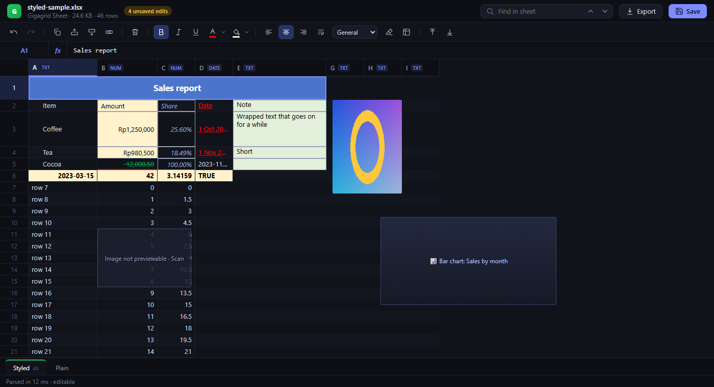The image size is (714, 387).
Task: Click the table grid icon in toolbar
Action: pyautogui.click(x=406, y=32)
